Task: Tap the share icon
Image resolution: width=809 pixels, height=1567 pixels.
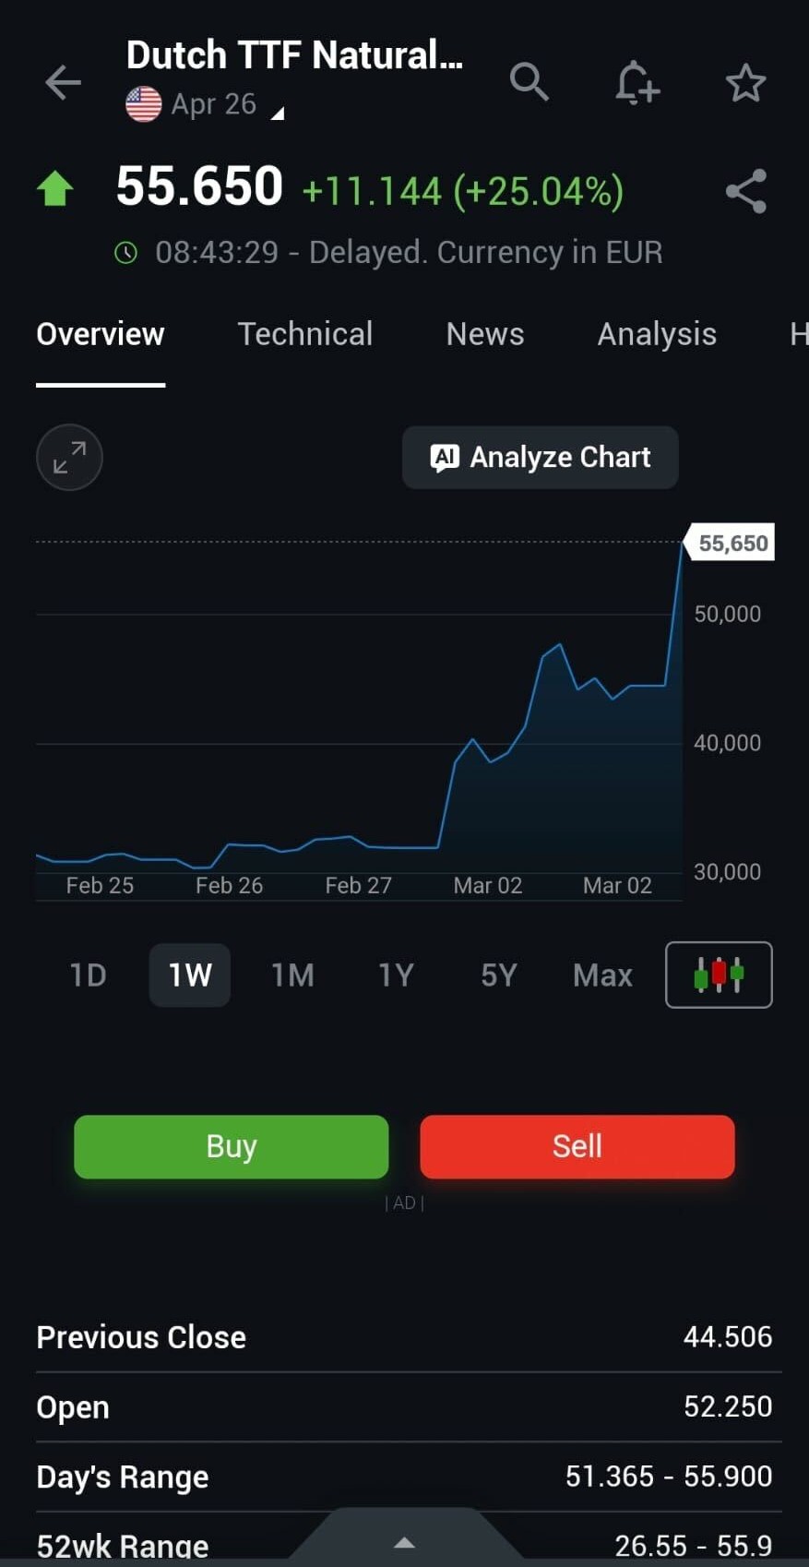Action: 745,191
